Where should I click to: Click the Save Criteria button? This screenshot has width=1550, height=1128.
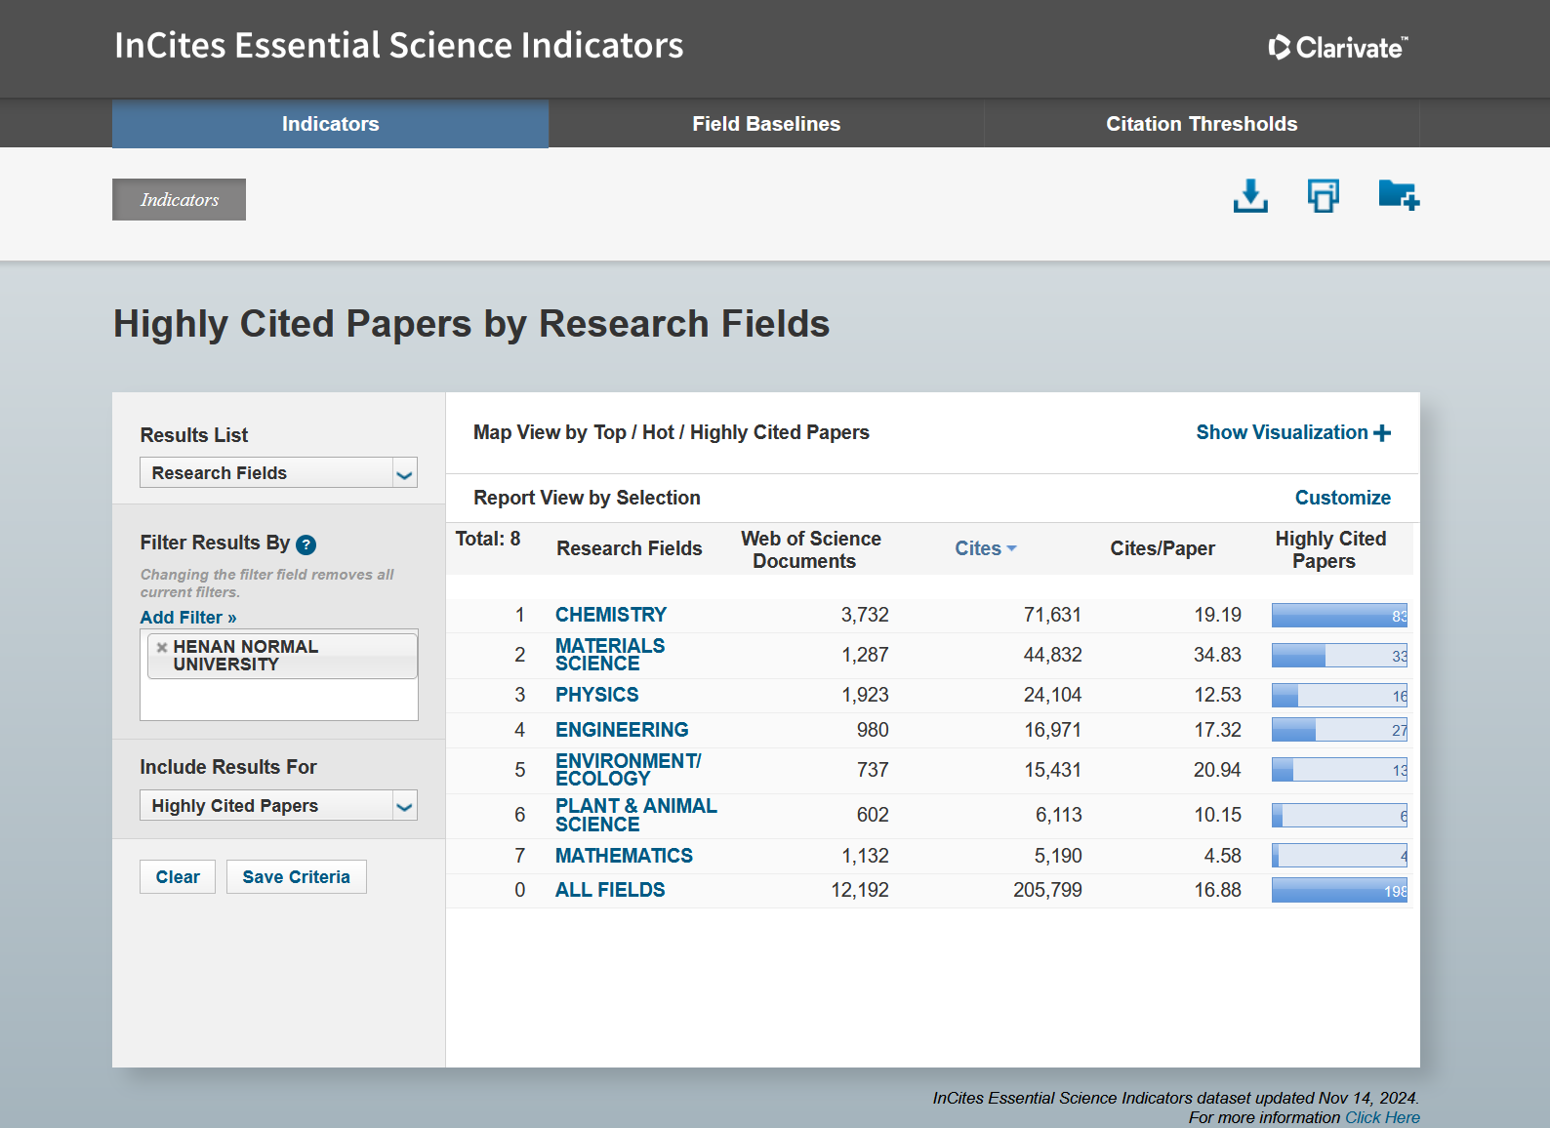pyautogui.click(x=296, y=877)
